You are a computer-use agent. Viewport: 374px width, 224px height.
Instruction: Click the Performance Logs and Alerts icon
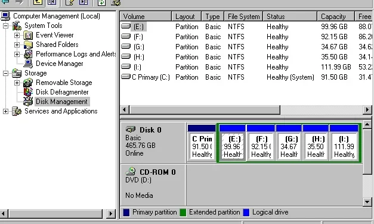pos(28,54)
